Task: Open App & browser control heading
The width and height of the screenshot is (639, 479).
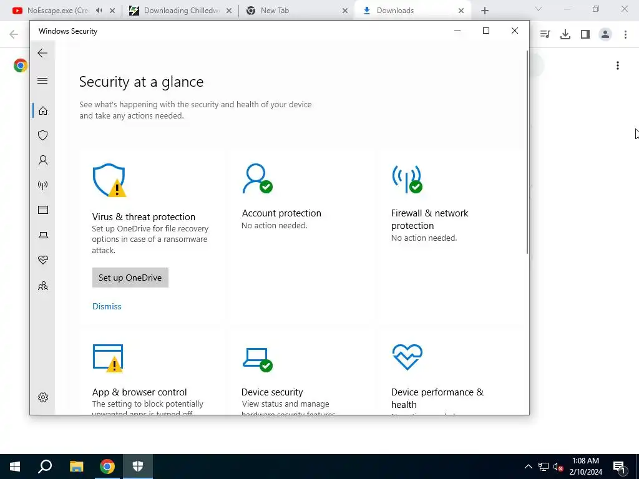Action: (x=139, y=392)
